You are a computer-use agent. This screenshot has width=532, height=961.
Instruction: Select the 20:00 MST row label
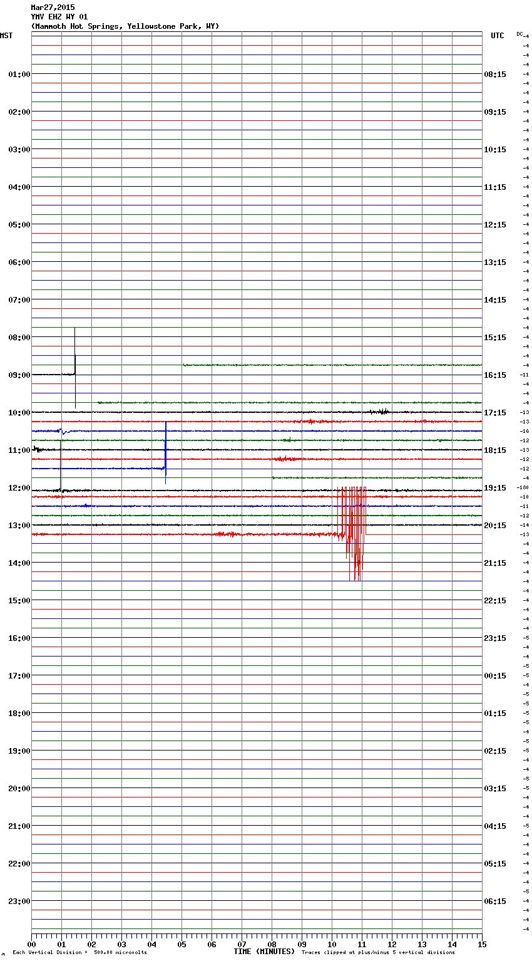(x=19, y=789)
